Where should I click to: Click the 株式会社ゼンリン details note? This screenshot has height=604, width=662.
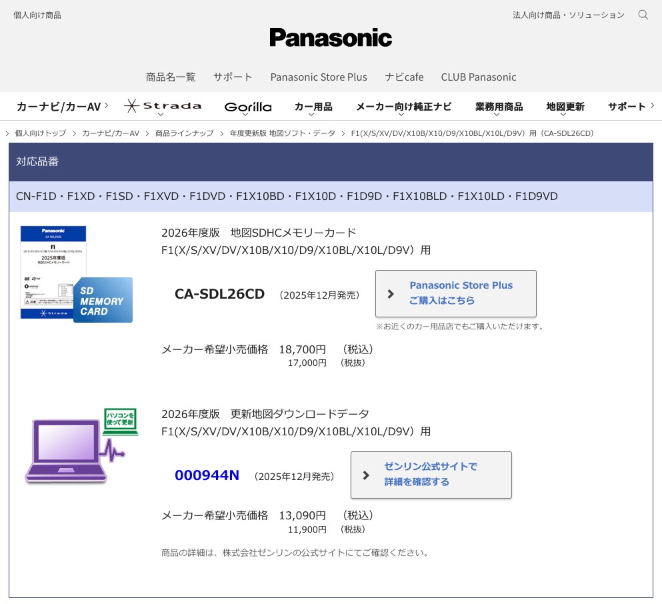295,553
